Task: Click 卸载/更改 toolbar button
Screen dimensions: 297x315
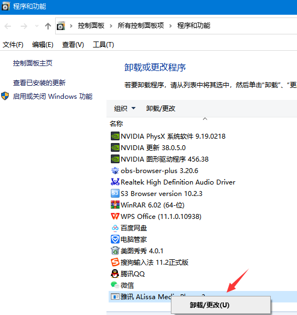Action: [x=161, y=109]
